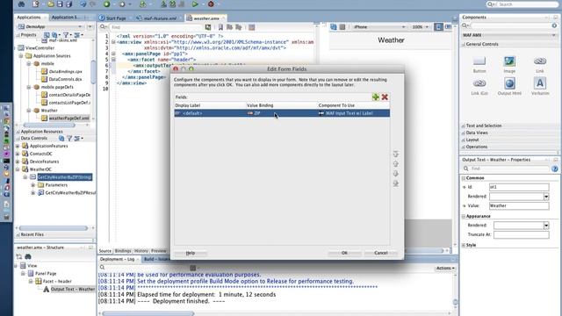Expand the ContactsDC data control
This screenshot has height=316, width=562.
(x=18, y=154)
